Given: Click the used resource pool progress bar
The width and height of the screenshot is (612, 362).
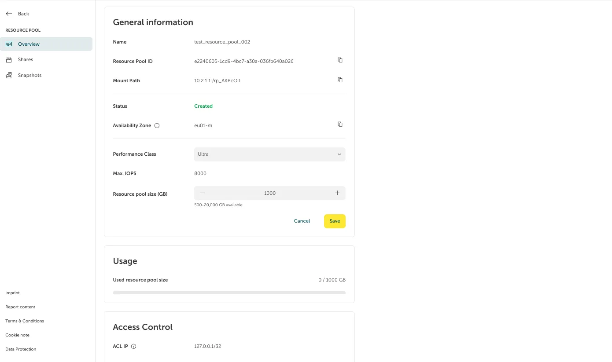Looking at the screenshot, I should 229,293.
